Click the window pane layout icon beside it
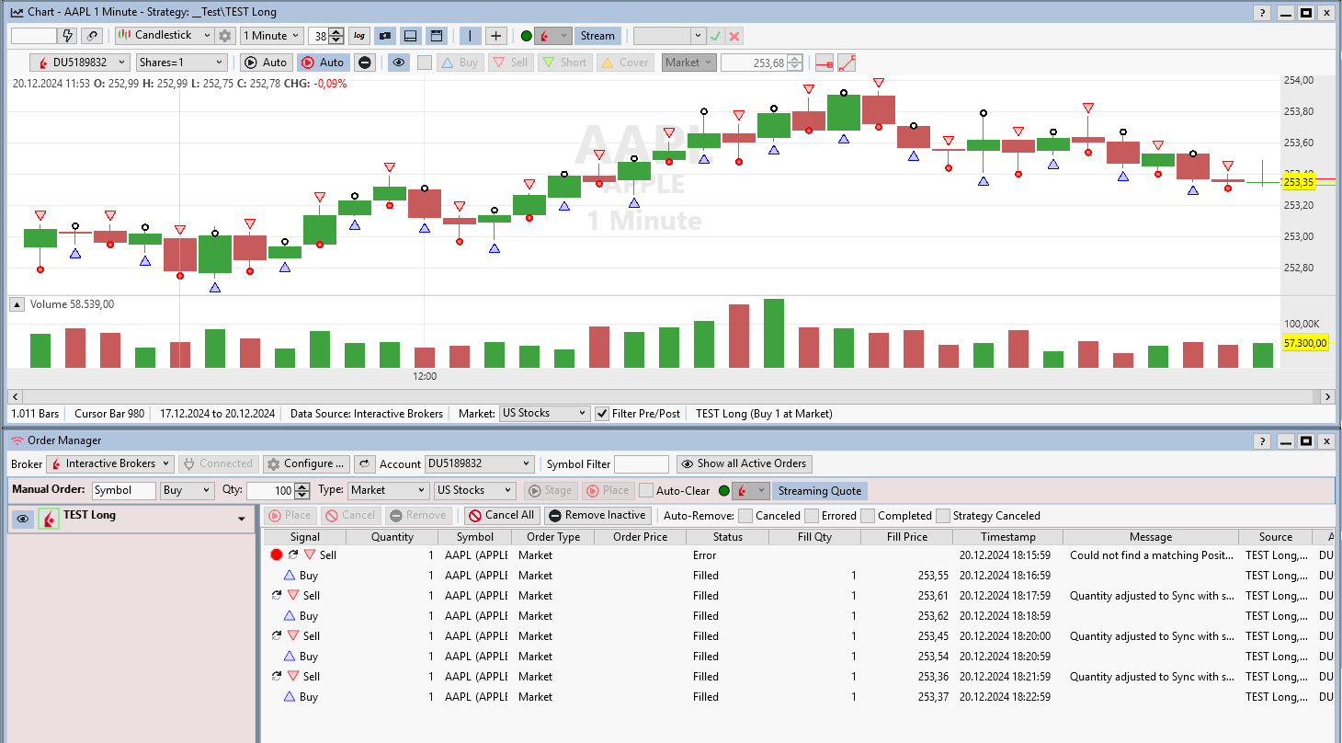 tap(437, 36)
